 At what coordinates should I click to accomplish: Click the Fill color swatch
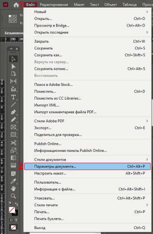(x=12, y=210)
